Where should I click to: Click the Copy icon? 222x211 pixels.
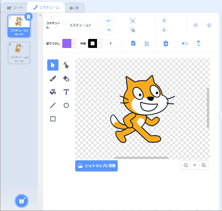coord(133,43)
